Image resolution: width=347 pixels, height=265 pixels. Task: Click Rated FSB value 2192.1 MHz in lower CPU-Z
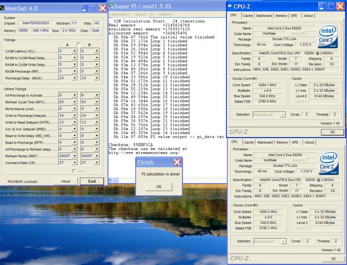268,228
